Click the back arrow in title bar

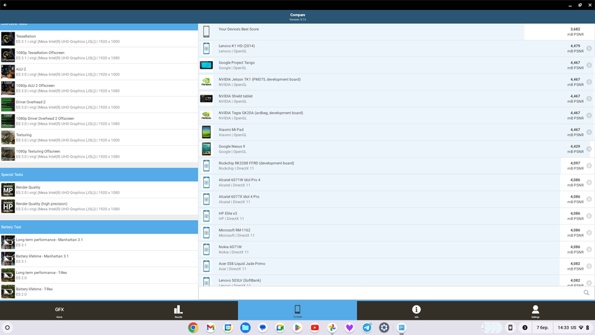(x=6, y=5)
